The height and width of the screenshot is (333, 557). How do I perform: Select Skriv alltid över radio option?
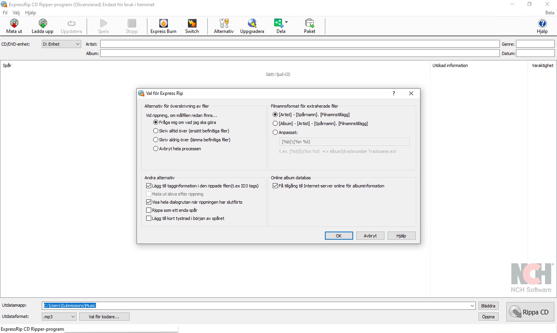click(155, 131)
